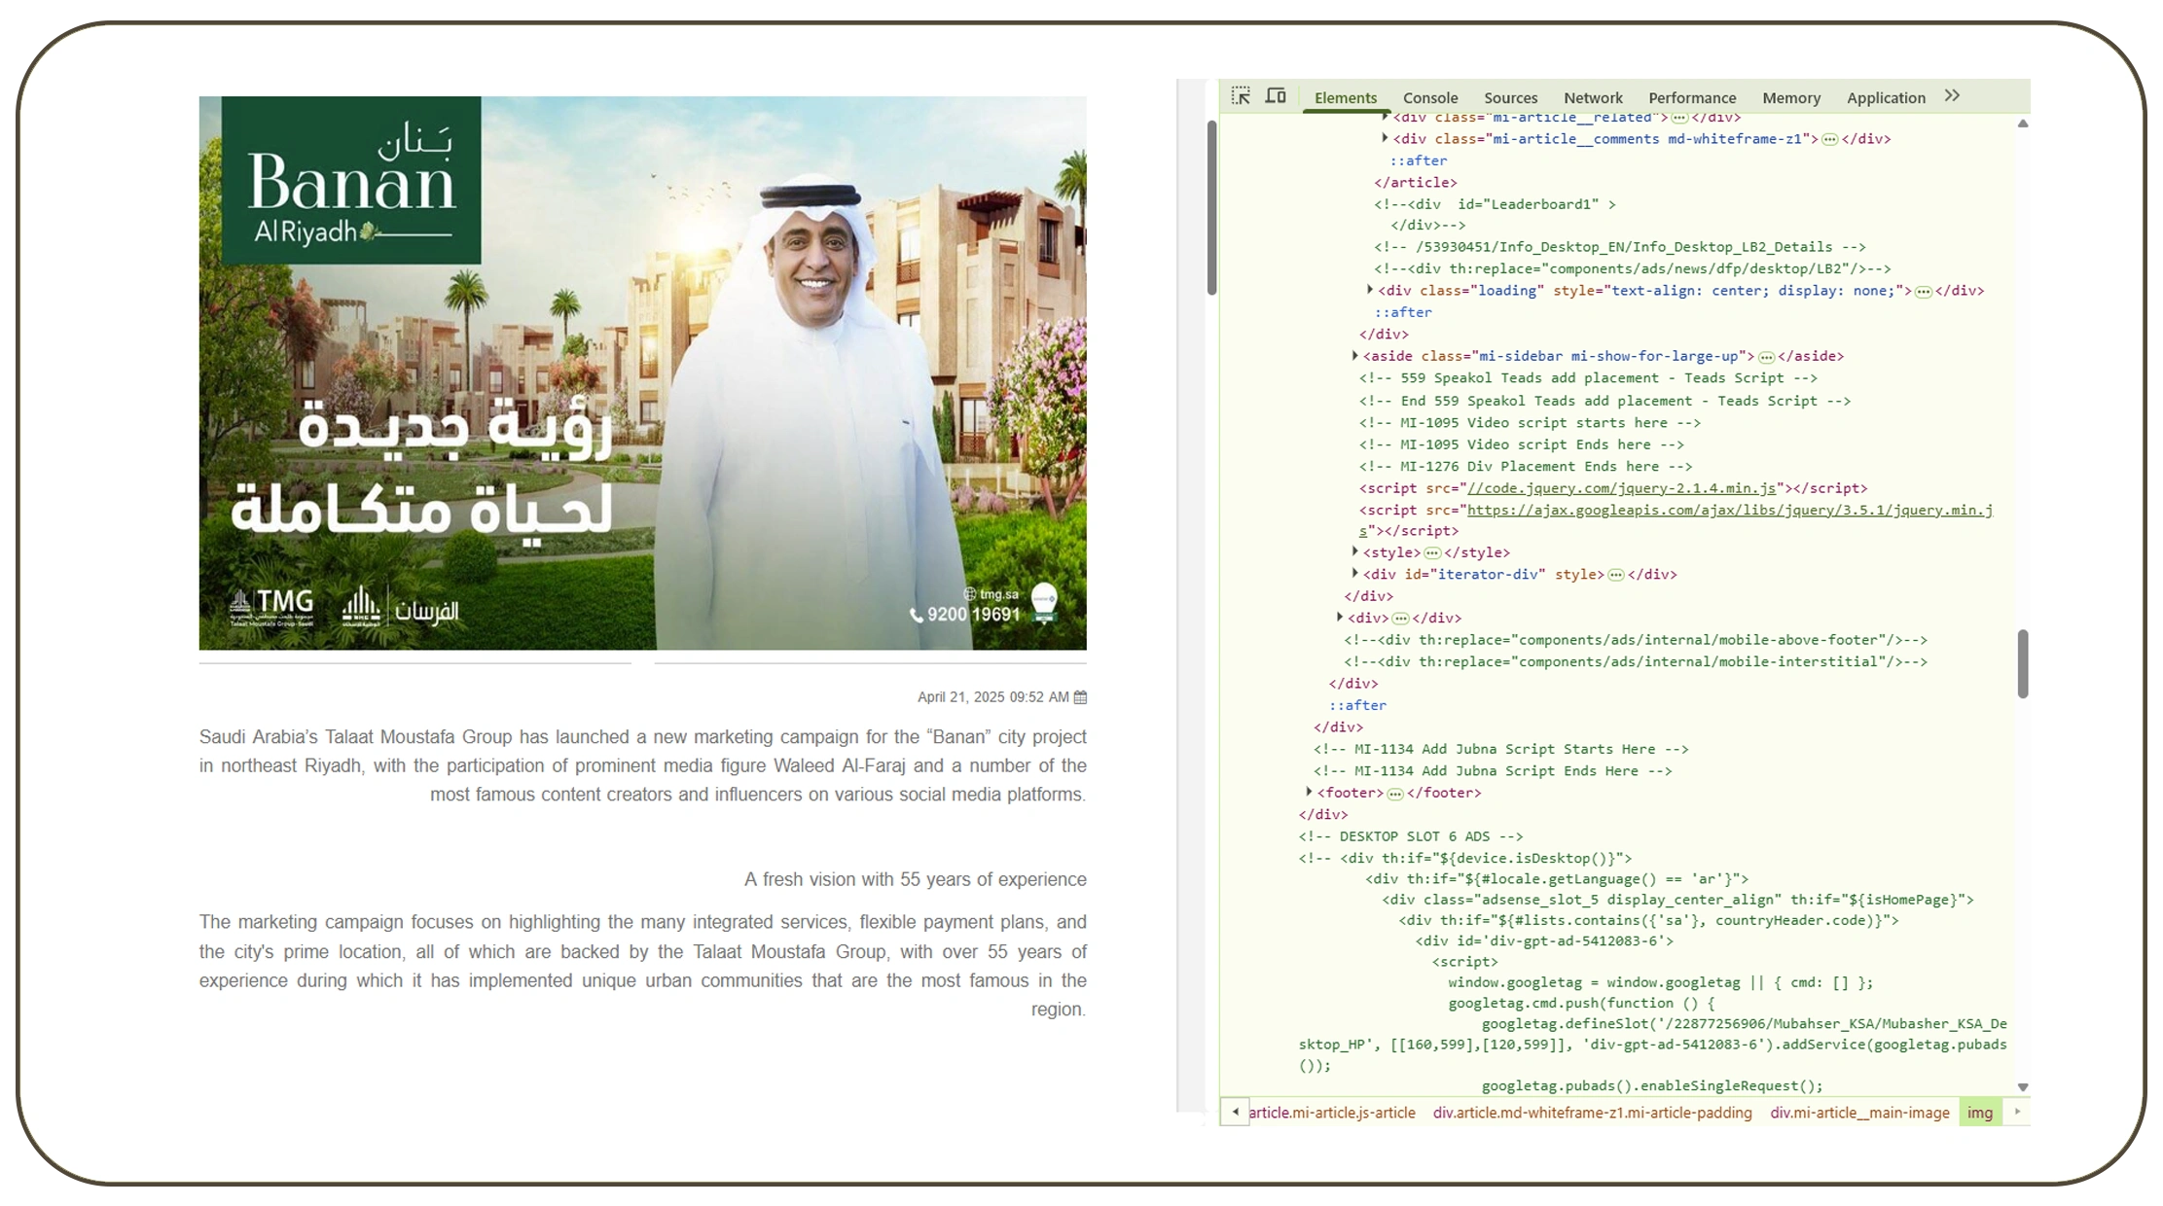Select 'MI-1095 Video script starts here' comment
This screenshot has width=2163, height=1206.
1530,423
